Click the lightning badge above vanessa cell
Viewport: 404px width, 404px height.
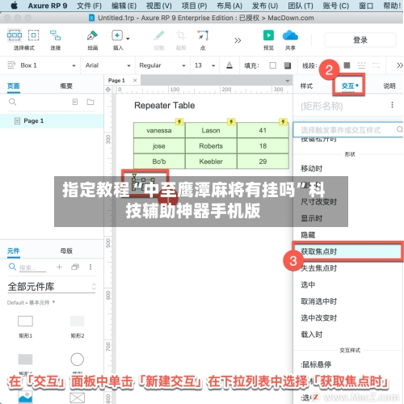179,121
